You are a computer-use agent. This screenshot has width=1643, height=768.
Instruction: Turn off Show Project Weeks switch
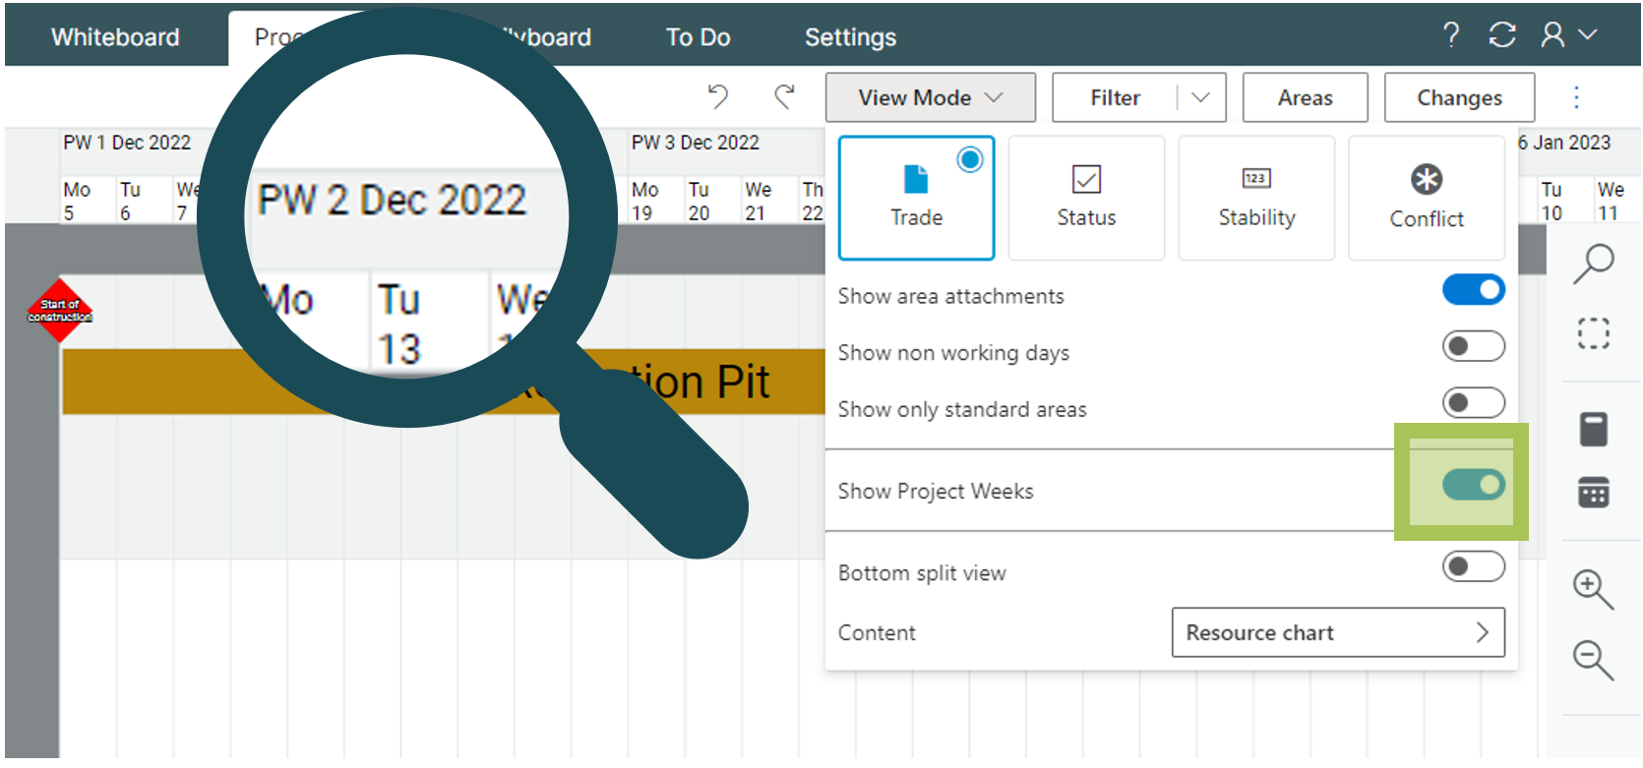[1473, 485]
